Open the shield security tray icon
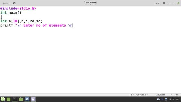 (166, 99)
